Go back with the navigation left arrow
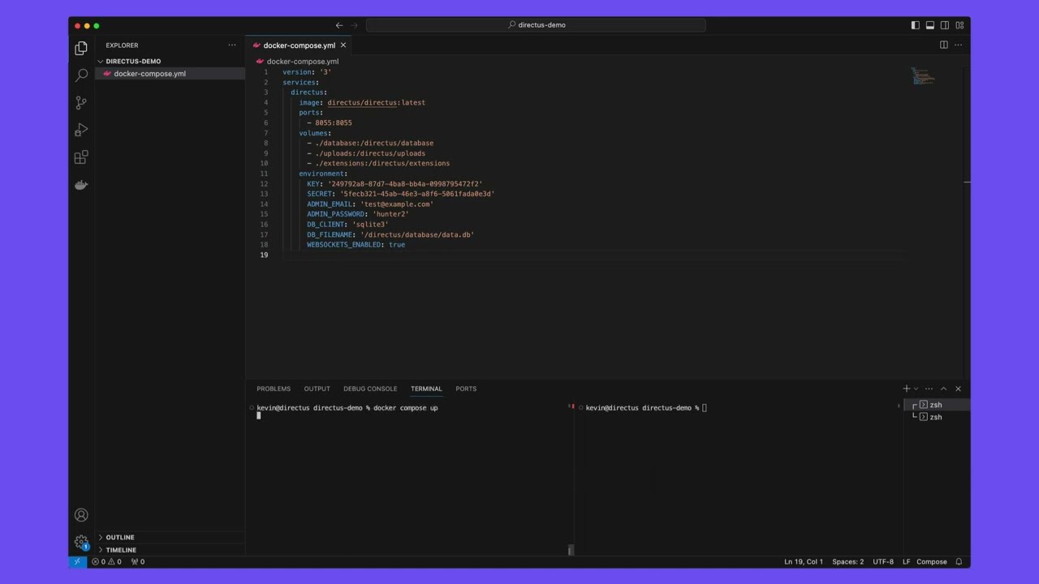This screenshot has height=584, width=1039. tap(339, 25)
